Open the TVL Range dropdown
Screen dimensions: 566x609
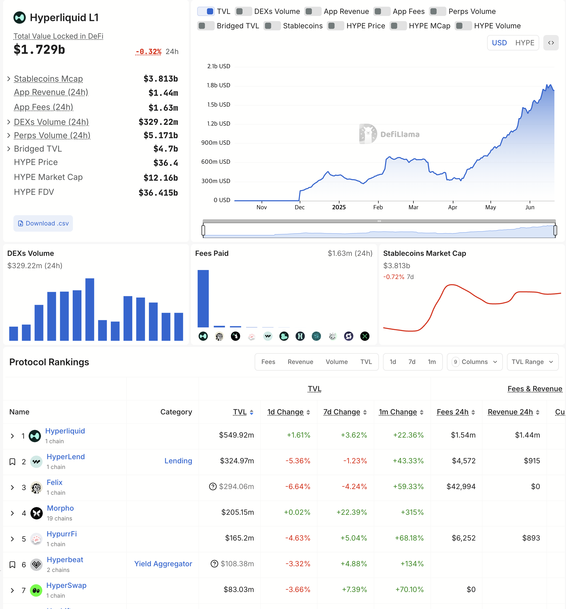pos(532,362)
